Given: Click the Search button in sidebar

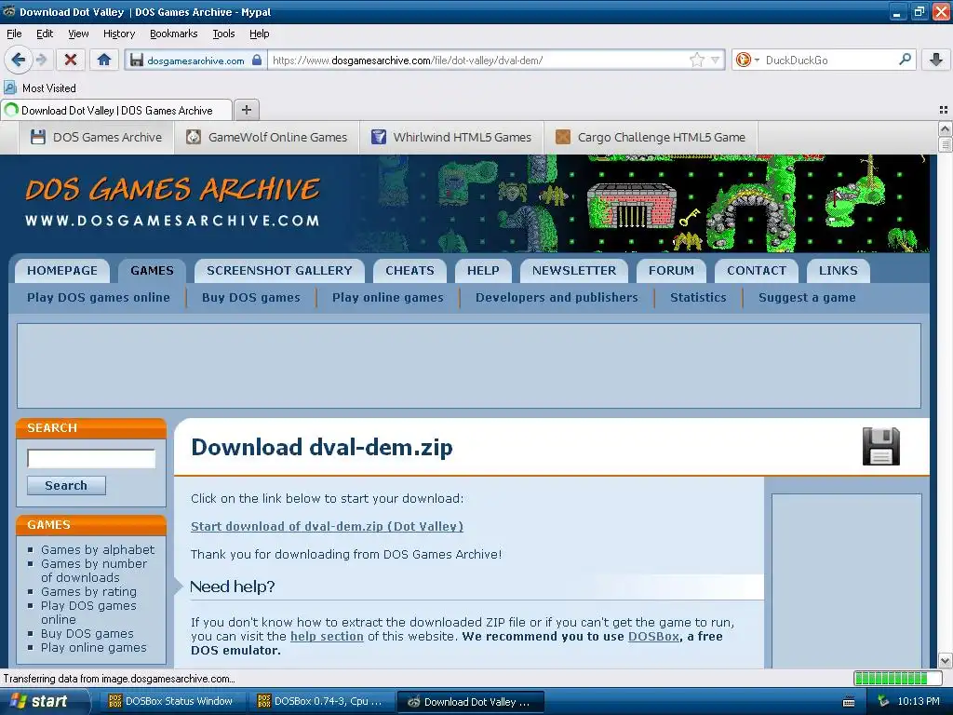Looking at the screenshot, I should [x=66, y=485].
